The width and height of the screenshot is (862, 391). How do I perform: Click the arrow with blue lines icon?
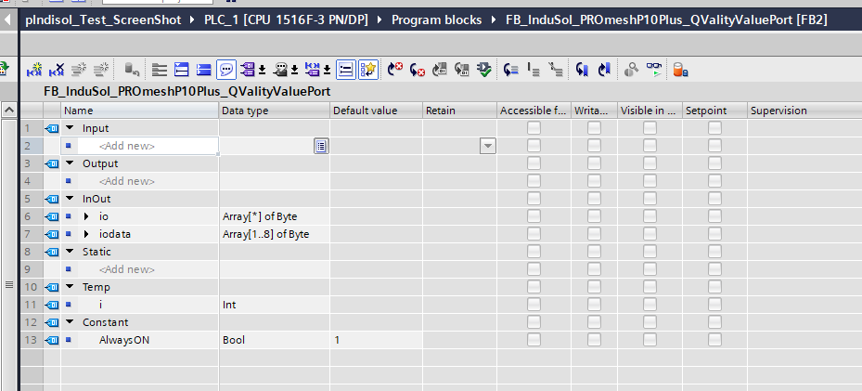(511, 70)
